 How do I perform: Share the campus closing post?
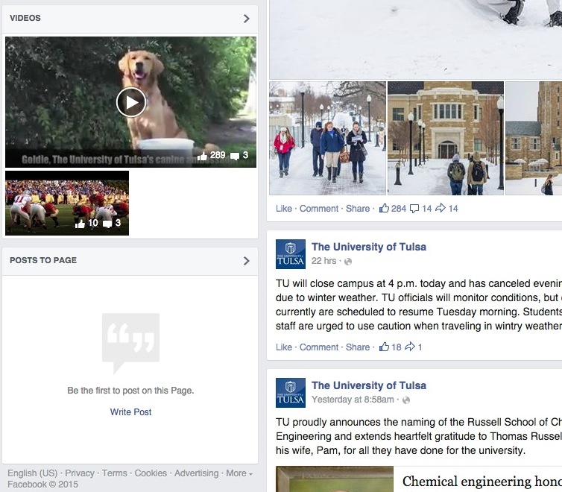click(x=357, y=347)
